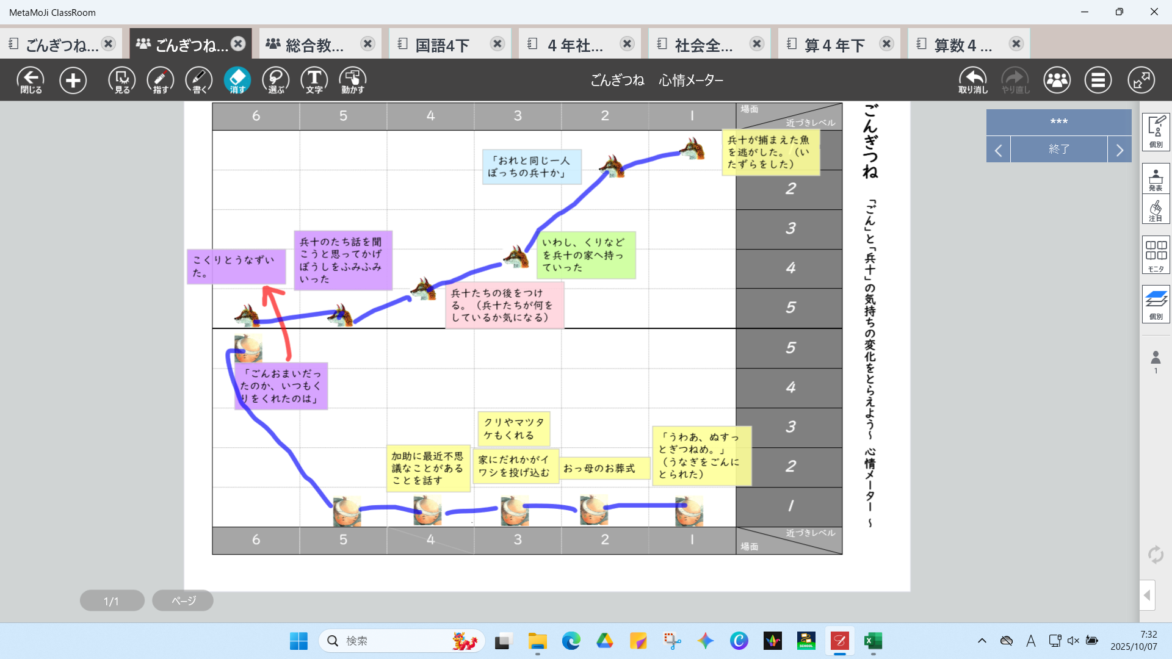
Task: Choose the 選ぶ lasso tool
Action: pos(276,80)
